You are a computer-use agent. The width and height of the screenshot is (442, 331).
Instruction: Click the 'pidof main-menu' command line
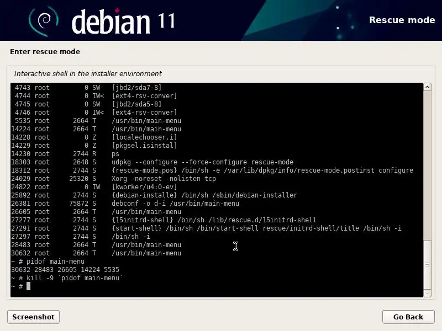[48, 261]
